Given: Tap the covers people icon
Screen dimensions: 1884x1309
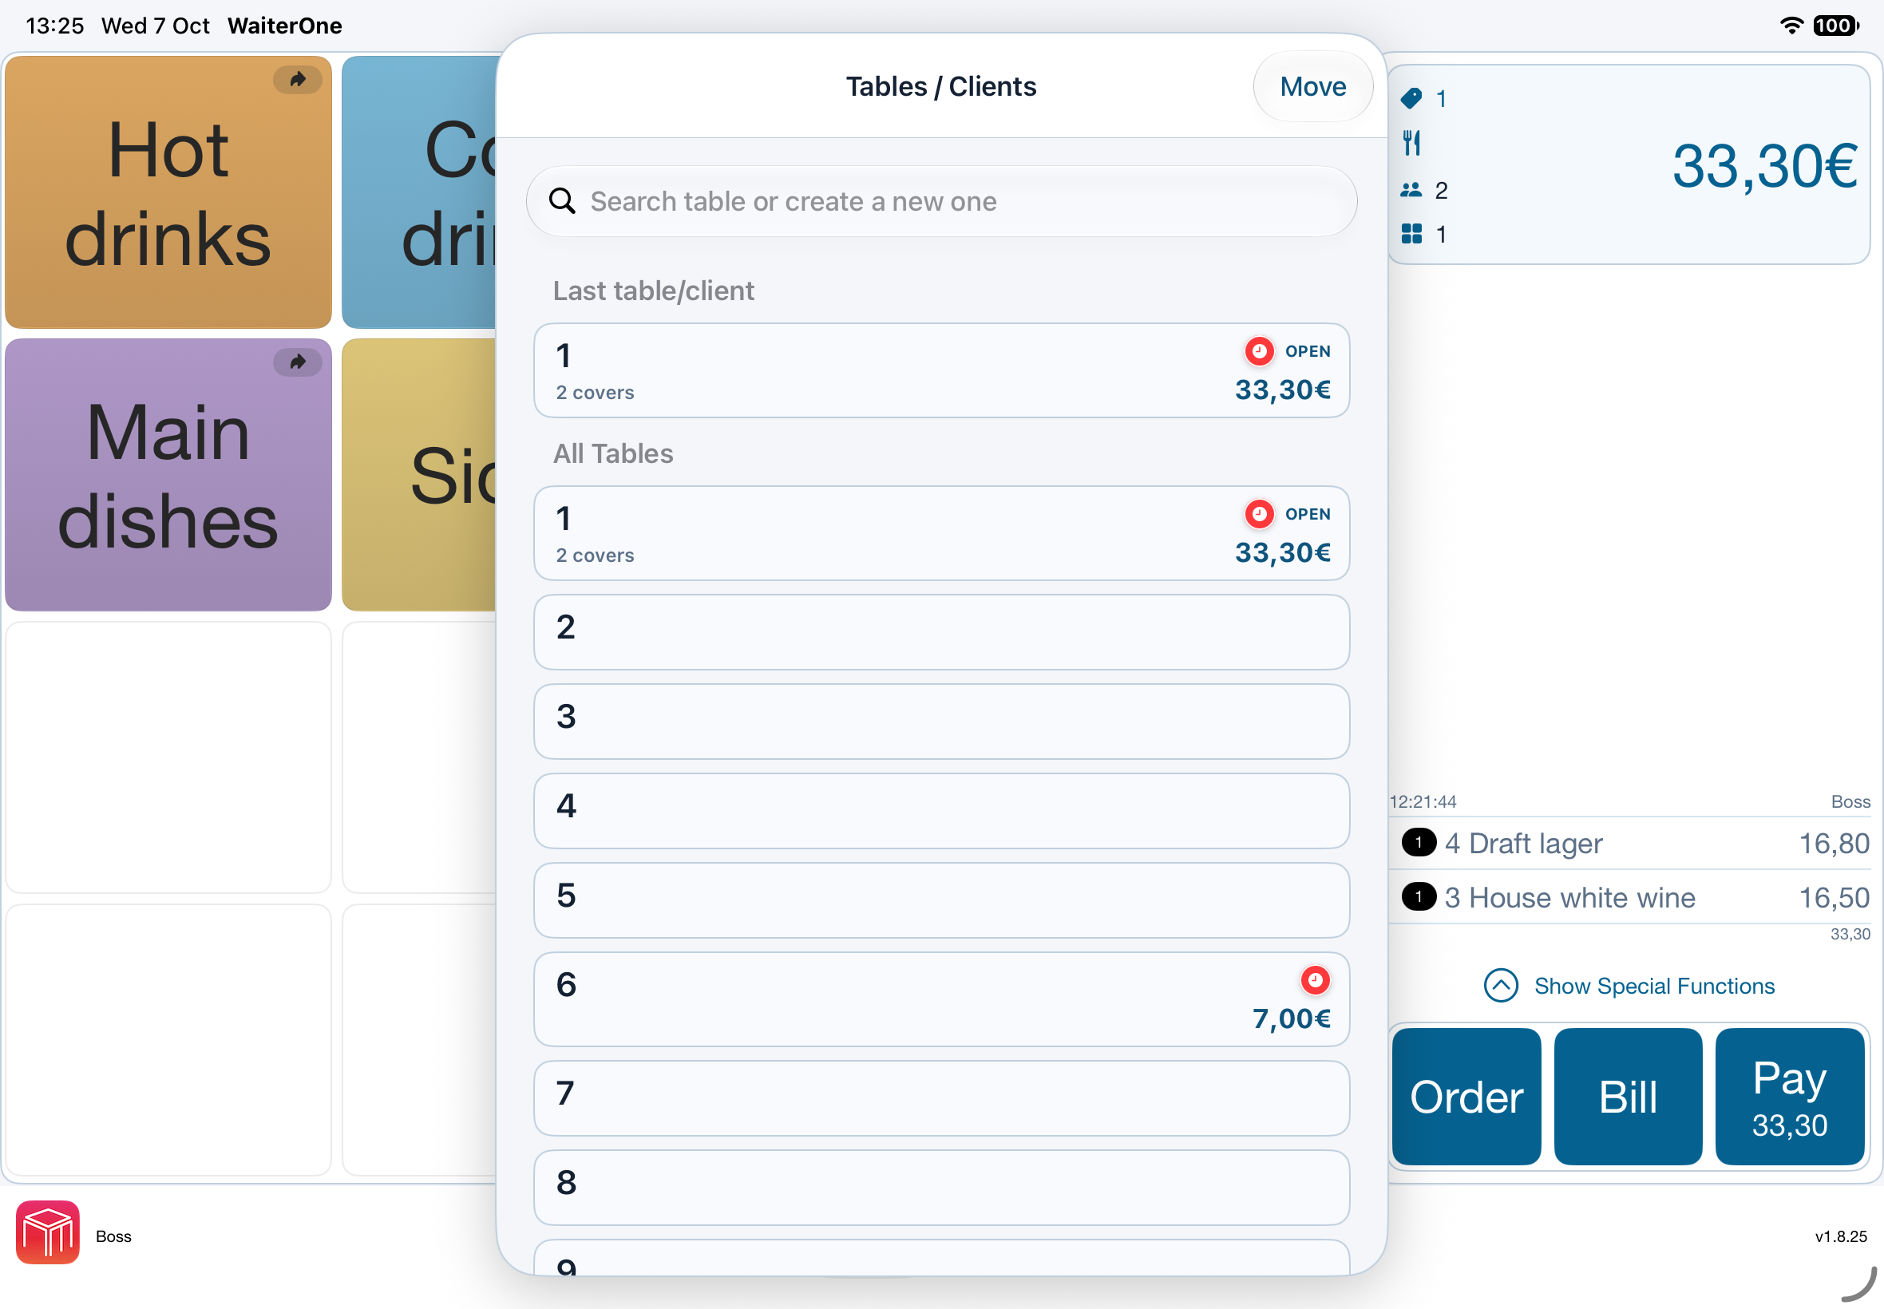Looking at the screenshot, I should point(1411,190).
